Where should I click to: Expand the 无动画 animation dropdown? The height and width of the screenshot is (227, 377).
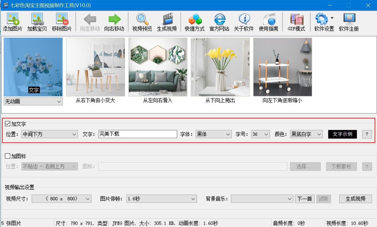(x=33, y=102)
